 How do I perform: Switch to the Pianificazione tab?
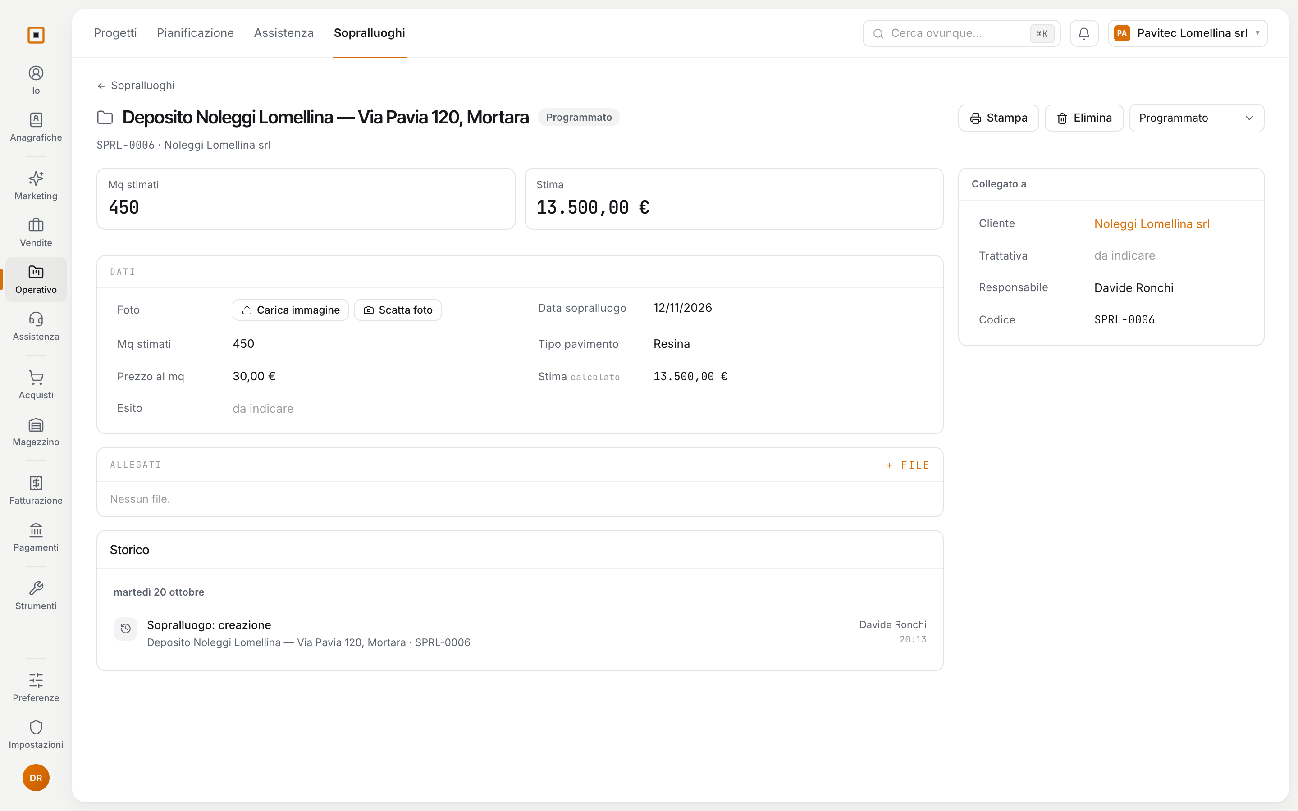point(195,33)
